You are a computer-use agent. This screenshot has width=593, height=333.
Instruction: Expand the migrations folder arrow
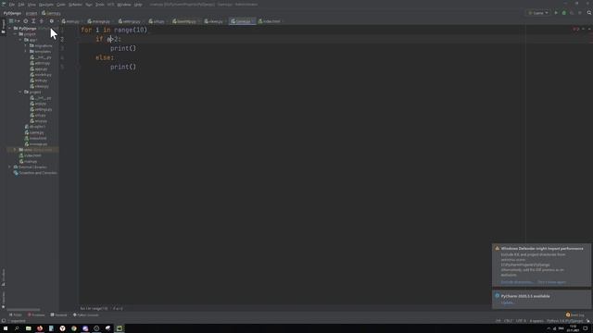coord(26,45)
